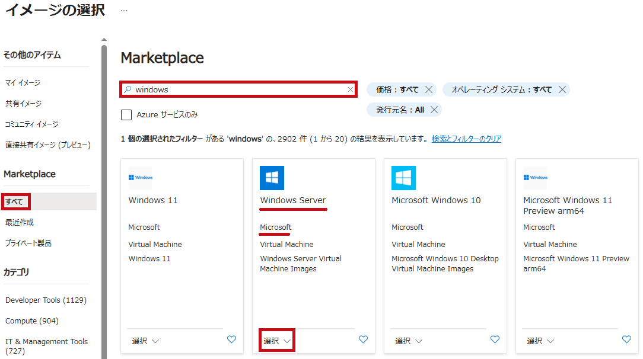Click the search magnifier icon
Image resolution: width=643 pixels, height=359 pixels.
(x=128, y=89)
